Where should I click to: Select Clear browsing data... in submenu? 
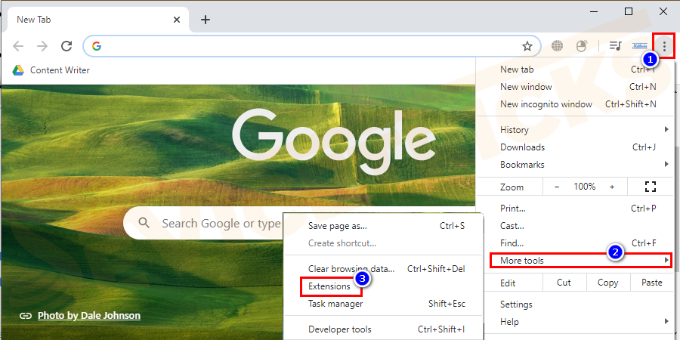tap(383, 269)
